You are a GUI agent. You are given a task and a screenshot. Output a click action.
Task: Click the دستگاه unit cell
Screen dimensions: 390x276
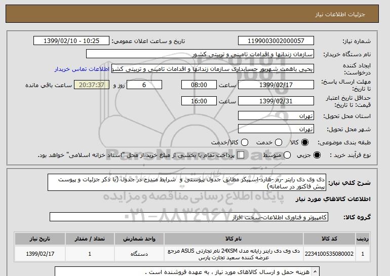click(x=139, y=254)
